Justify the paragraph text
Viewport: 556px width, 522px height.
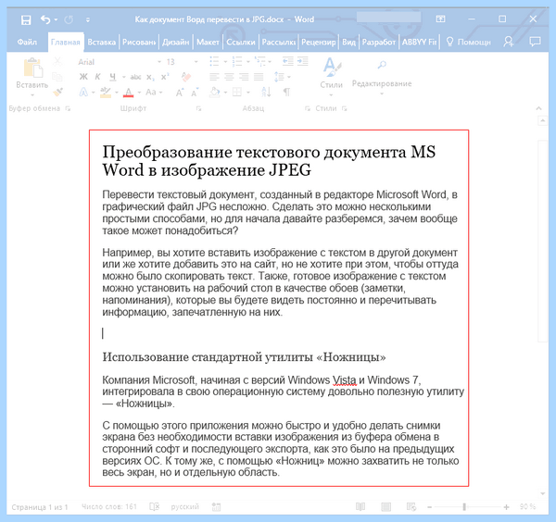[x=259, y=77]
